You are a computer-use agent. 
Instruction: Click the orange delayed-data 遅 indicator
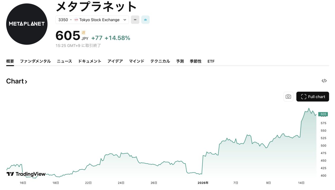tap(83, 33)
